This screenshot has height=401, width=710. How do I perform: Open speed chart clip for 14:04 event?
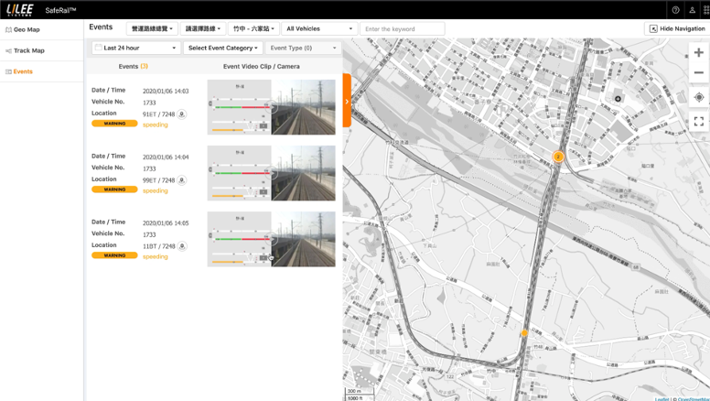click(x=239, y=173)
